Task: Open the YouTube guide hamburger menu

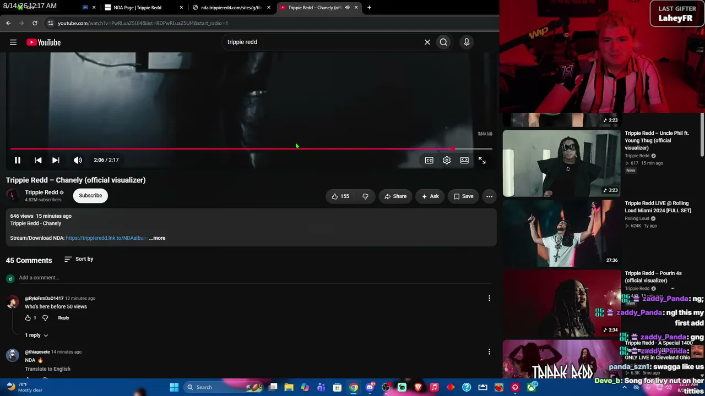Action: click(13, 42)
